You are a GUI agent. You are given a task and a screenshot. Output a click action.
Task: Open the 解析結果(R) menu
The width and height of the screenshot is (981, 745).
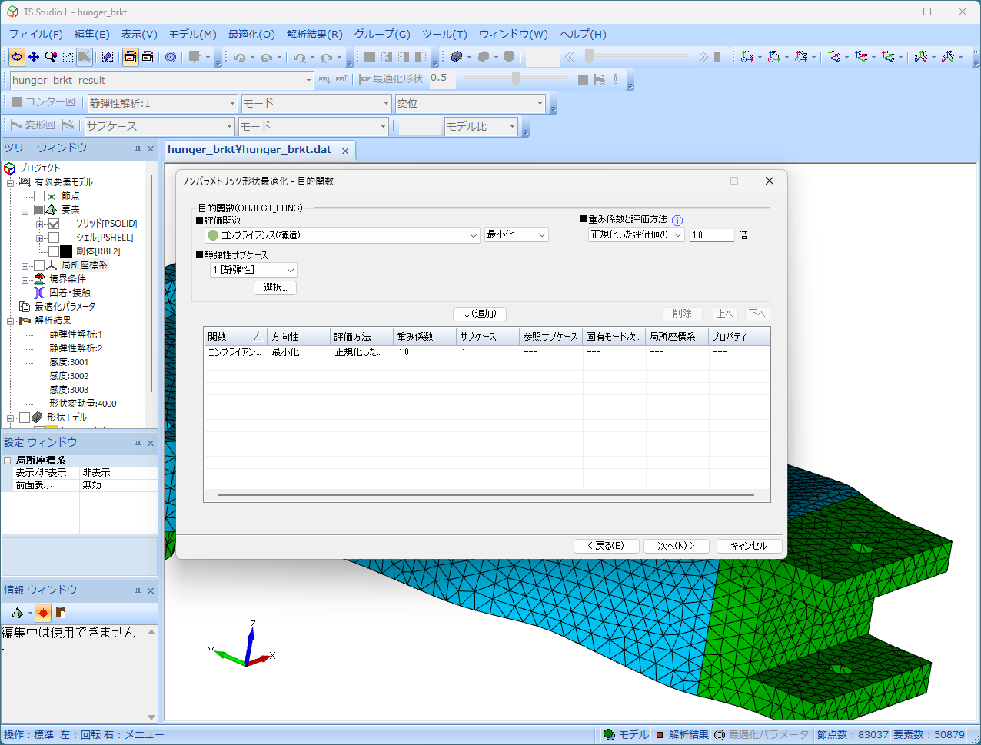point(314,35)
